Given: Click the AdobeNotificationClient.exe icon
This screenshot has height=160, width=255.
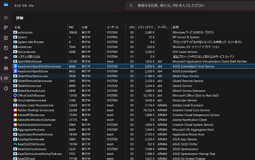Looking at the screenshot, I should click(x=15, y=120).
